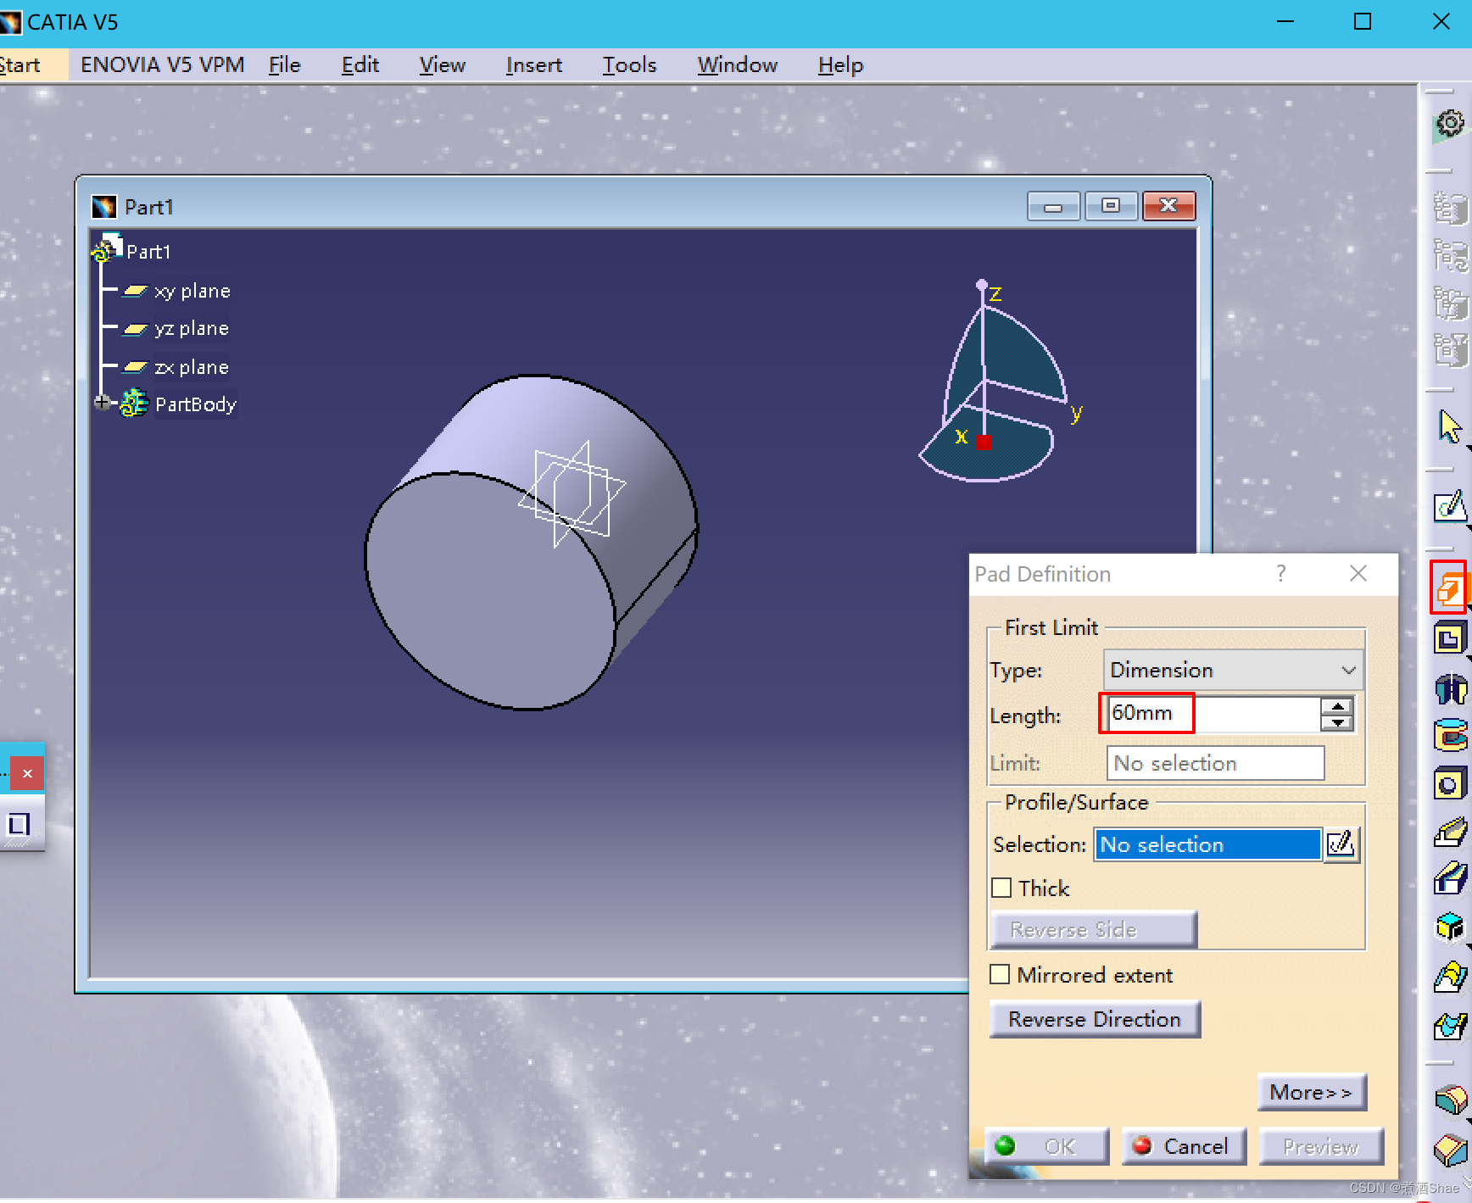Select the Edge Fillet icon

[x=1451, y=1100]
